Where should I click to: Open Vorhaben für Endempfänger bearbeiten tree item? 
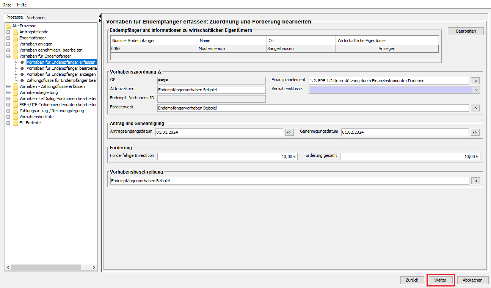tap(61, 68)
